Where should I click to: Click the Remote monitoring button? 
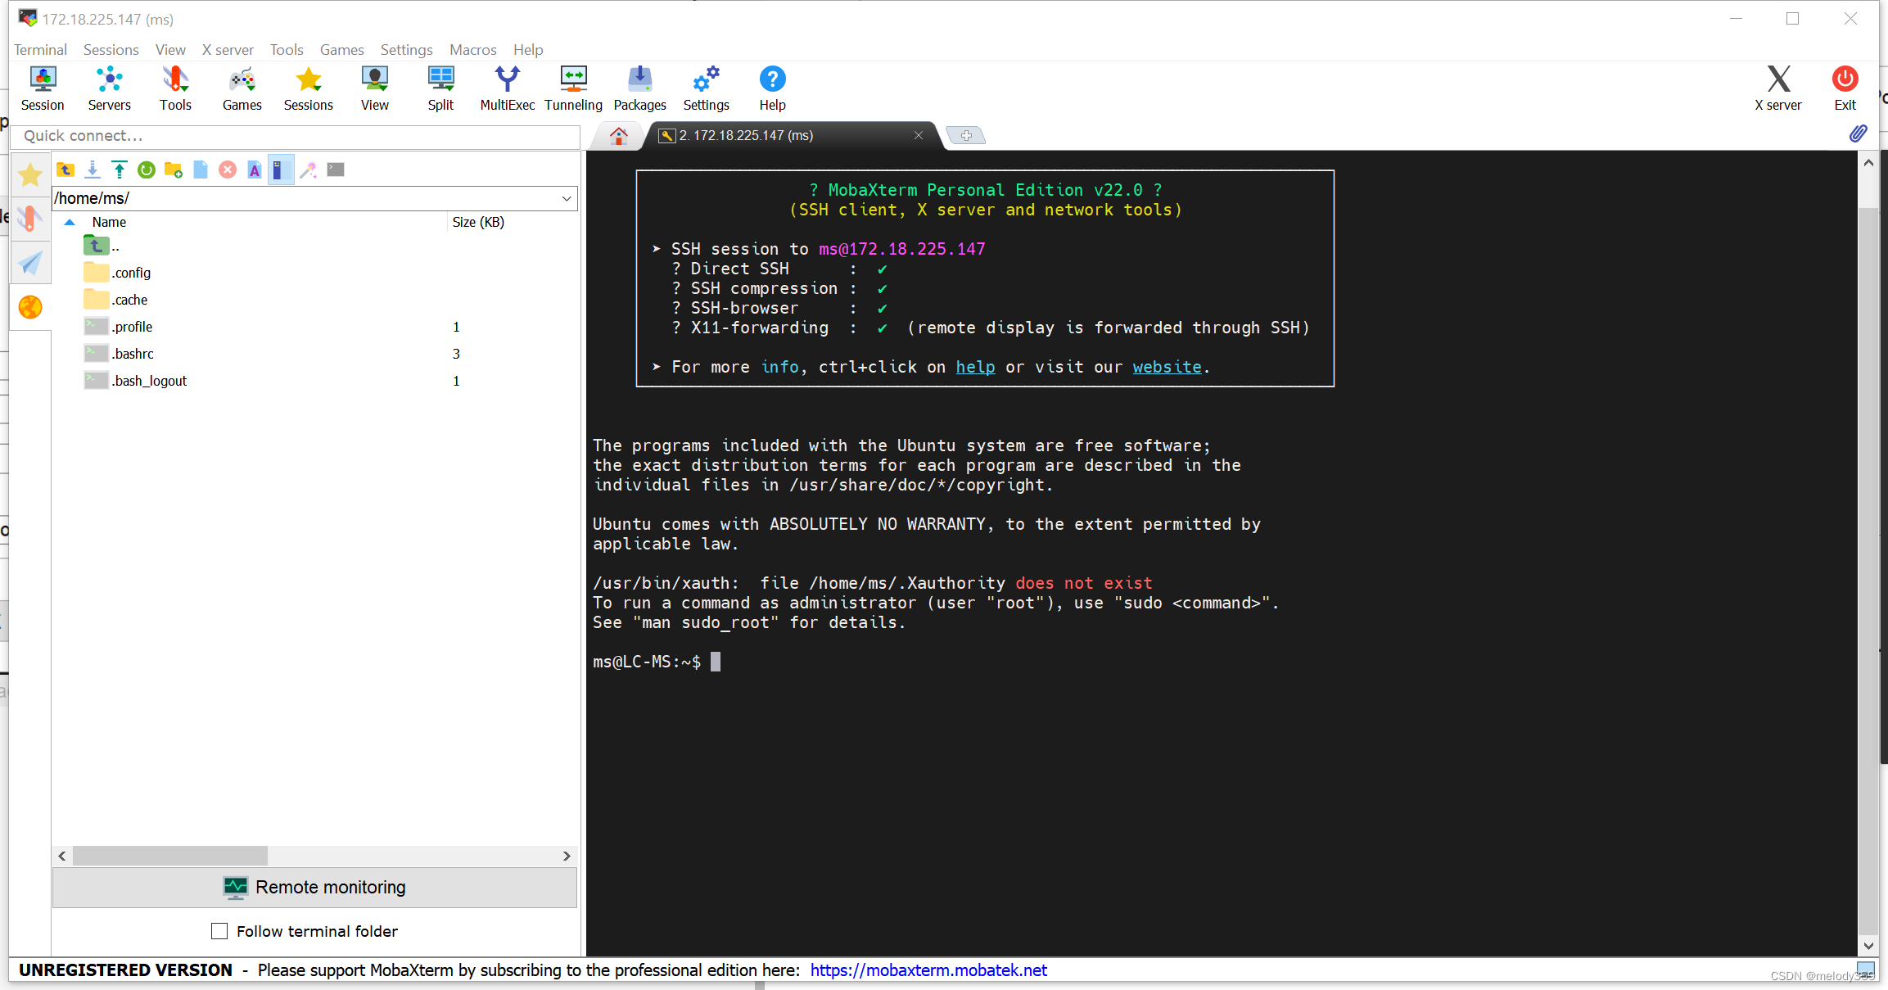pyautogui.click(x=314, y=888)
